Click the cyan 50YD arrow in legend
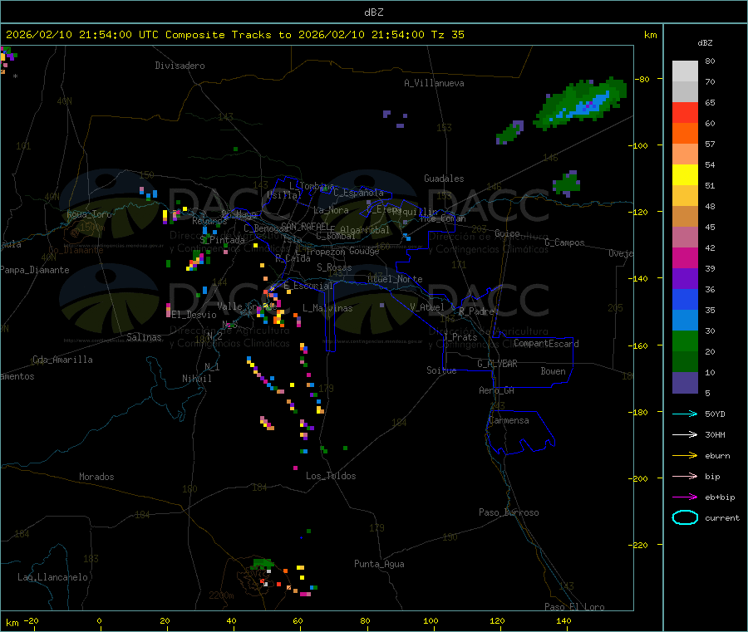Viewport: 748px width, 632px height. pos(685,414)
